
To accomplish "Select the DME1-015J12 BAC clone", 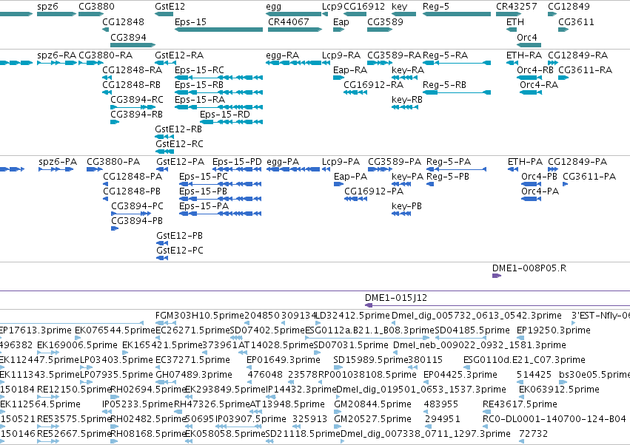I will (x=497, y=305).
